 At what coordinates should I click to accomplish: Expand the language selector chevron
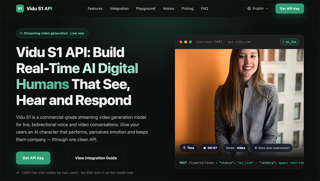pos(267,9)
